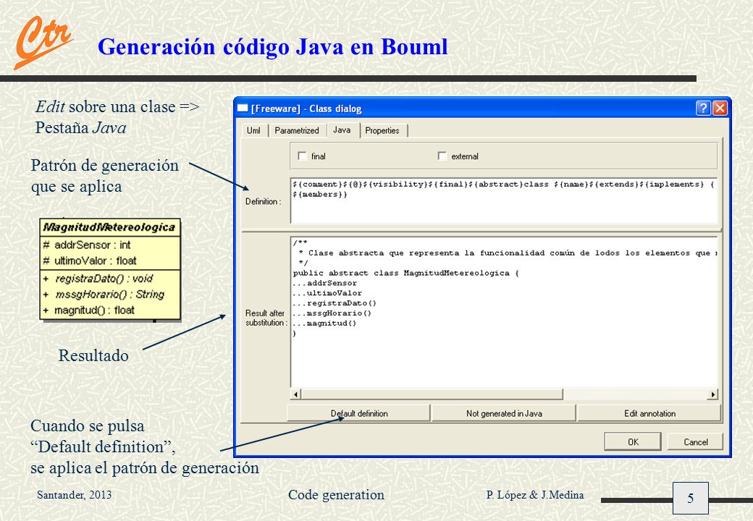The image size is (753, 521).
Task: Select the Java tab
Action: pos(343,130)
